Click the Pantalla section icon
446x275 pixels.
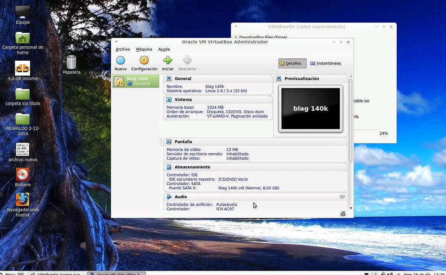coord(169,142)
